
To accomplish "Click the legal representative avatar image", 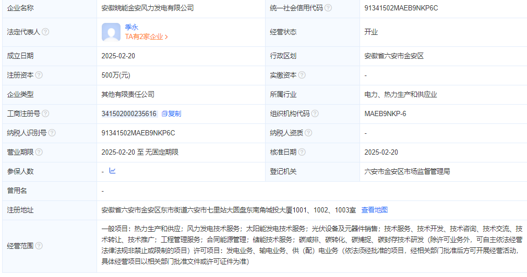I will (x=111, y=32).
